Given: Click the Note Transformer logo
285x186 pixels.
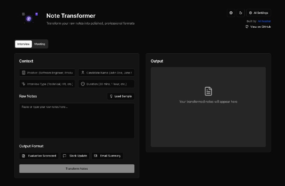Looking at the screenshot, I should (x=30, y=17).
